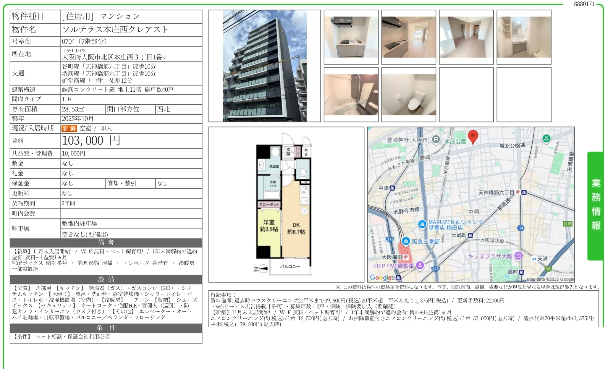Image resolution: width=608 pixels, height=369 pixels.
Task: Click the red location pin on map
Action: pos(473,136)
